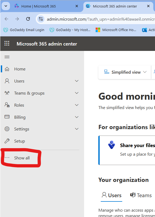
Task: Collapse the navigation hamburger menu
Action: click(7, 57)
